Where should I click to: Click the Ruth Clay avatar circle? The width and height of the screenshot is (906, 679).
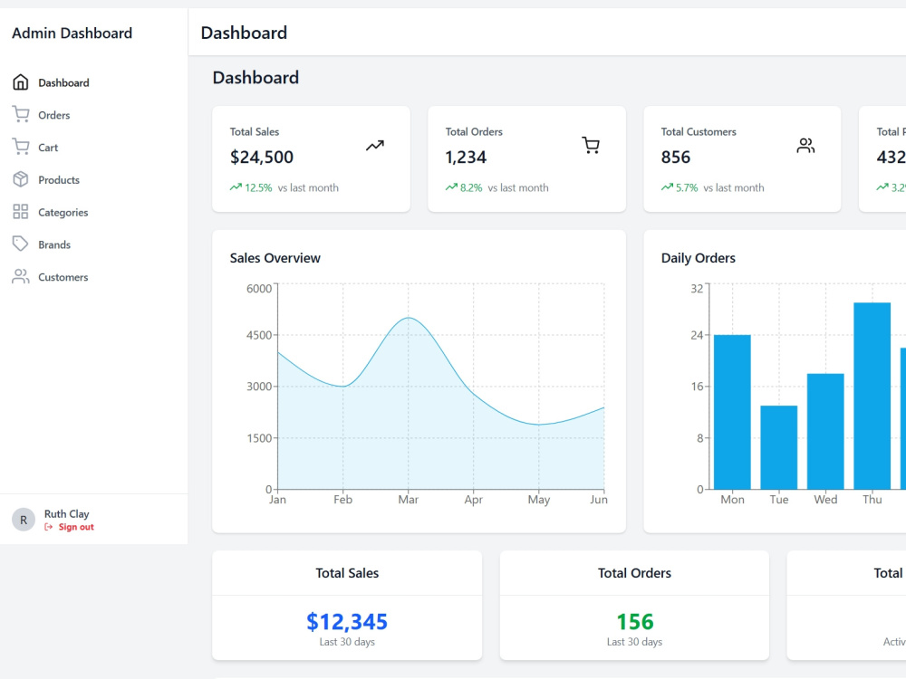[x=24, y=520]
